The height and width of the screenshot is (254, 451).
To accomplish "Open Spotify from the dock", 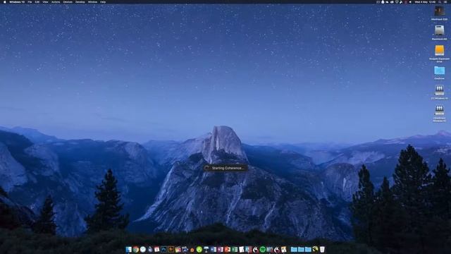I will 262,249.
